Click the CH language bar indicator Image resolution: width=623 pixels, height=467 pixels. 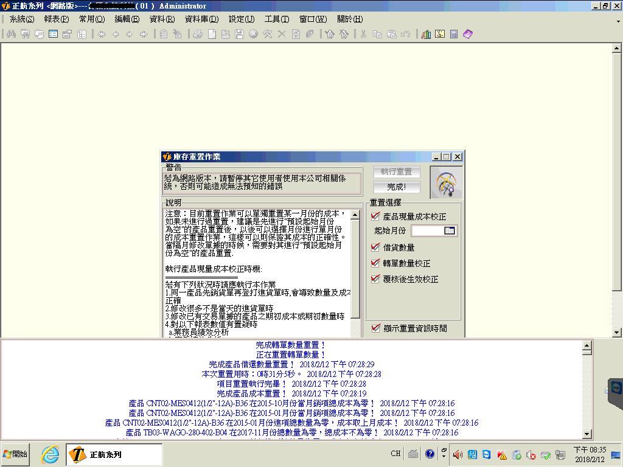pyautogui.click(x=395, y=454)
